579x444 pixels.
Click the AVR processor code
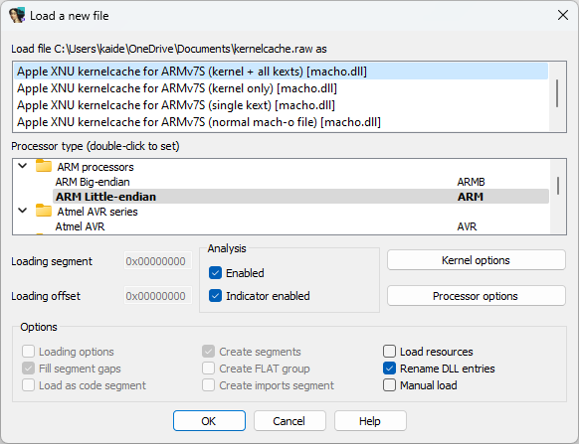pyautogui.click(x=467, y=226)
